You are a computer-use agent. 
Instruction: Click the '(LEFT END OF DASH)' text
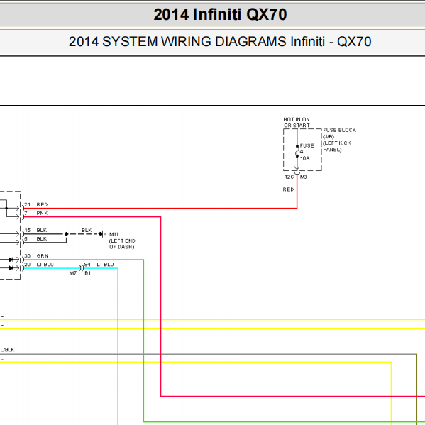[122, 243]
